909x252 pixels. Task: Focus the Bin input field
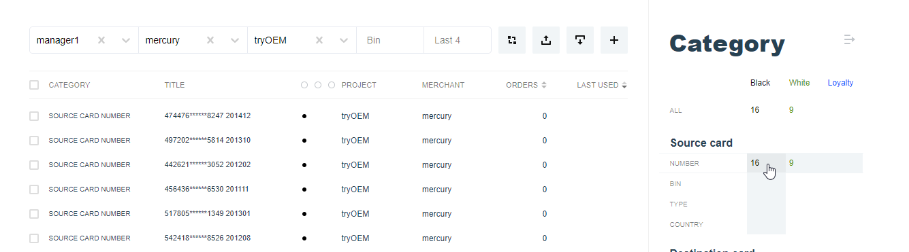pos(390,40)
